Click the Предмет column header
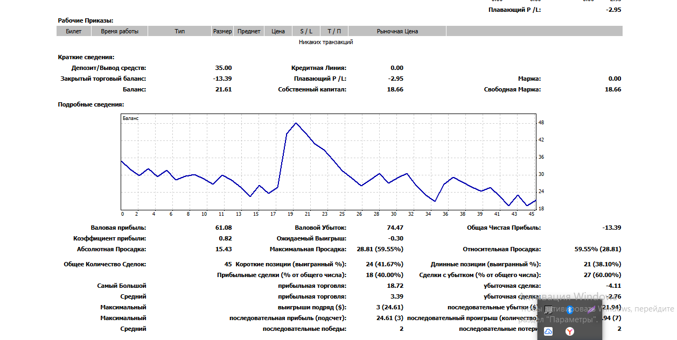The height and width of the screenshot is (340, 677). [x=249, y=31]
